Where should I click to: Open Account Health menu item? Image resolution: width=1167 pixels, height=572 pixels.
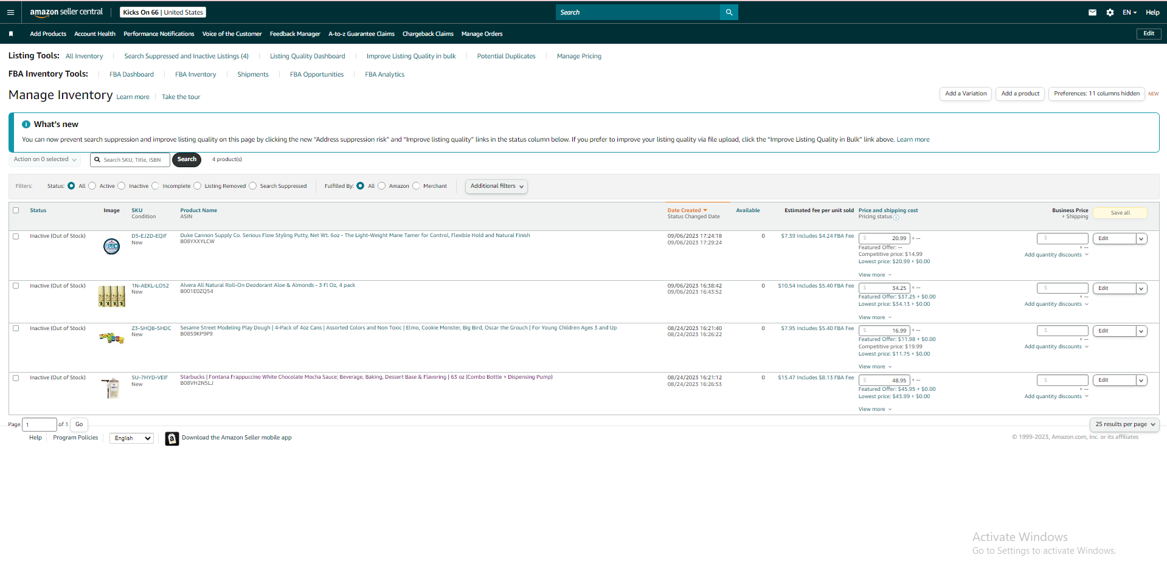[x=95, y=34]
